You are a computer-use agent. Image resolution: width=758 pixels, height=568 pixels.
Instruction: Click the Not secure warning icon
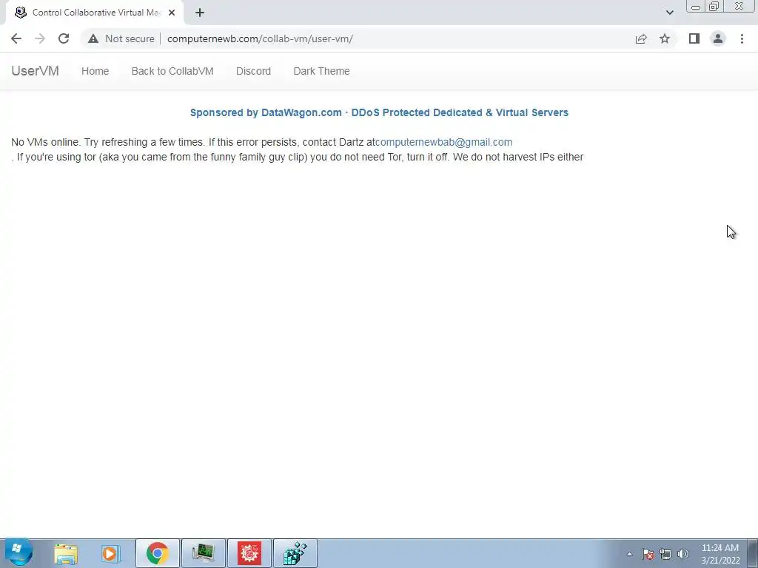(93, 38)
